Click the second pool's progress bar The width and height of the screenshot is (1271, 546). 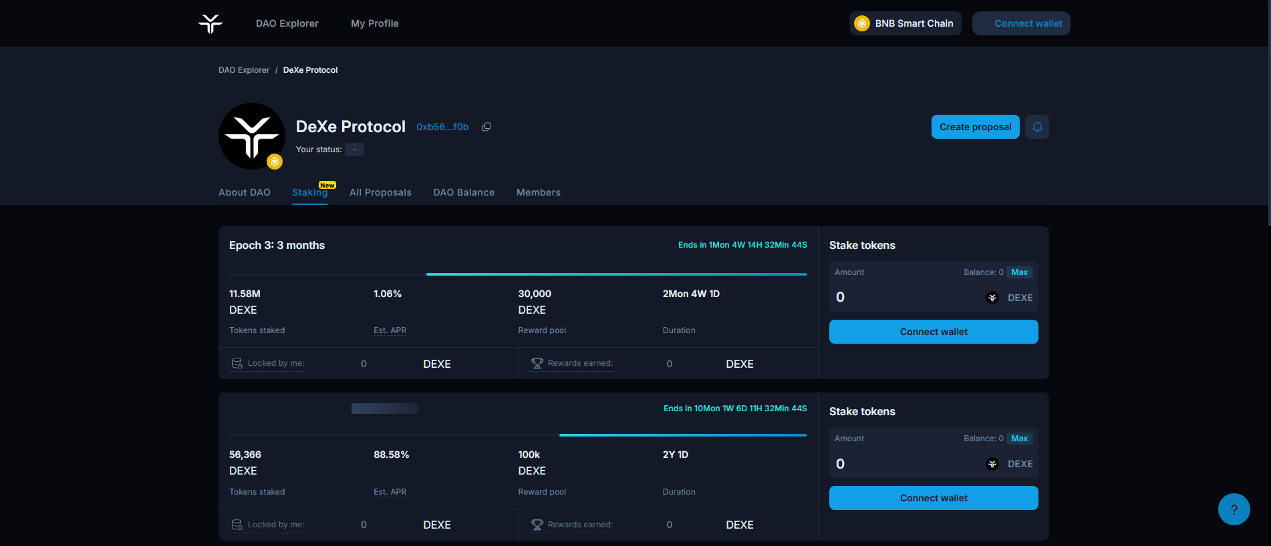tap(518, 435)
